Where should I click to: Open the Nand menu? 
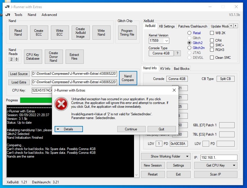point(32,15)
